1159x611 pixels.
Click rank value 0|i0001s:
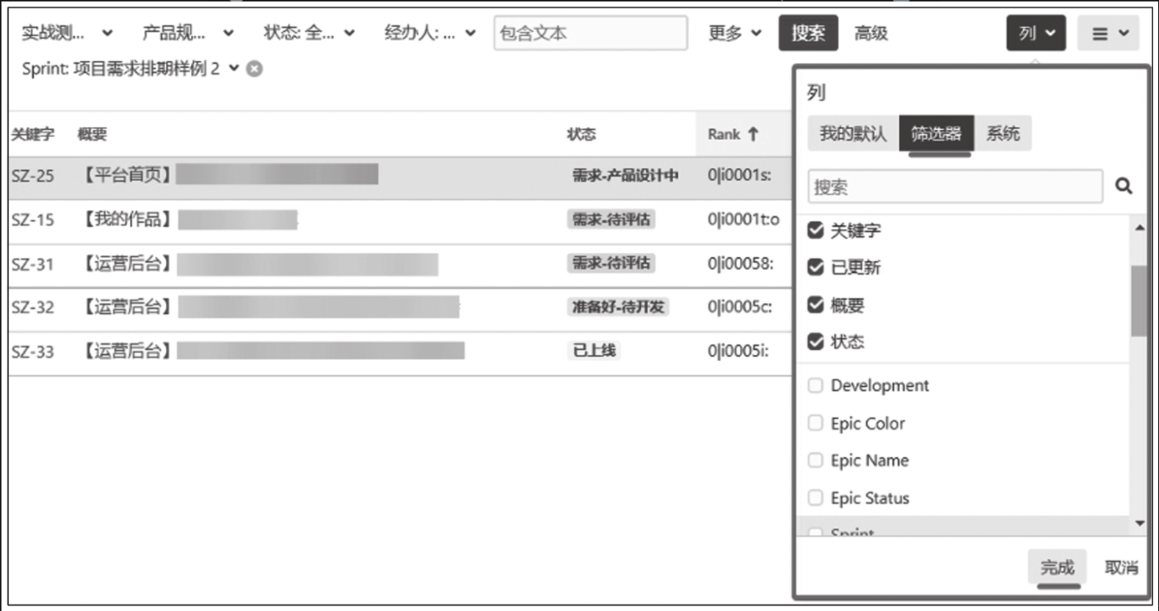tap(739, 175)
